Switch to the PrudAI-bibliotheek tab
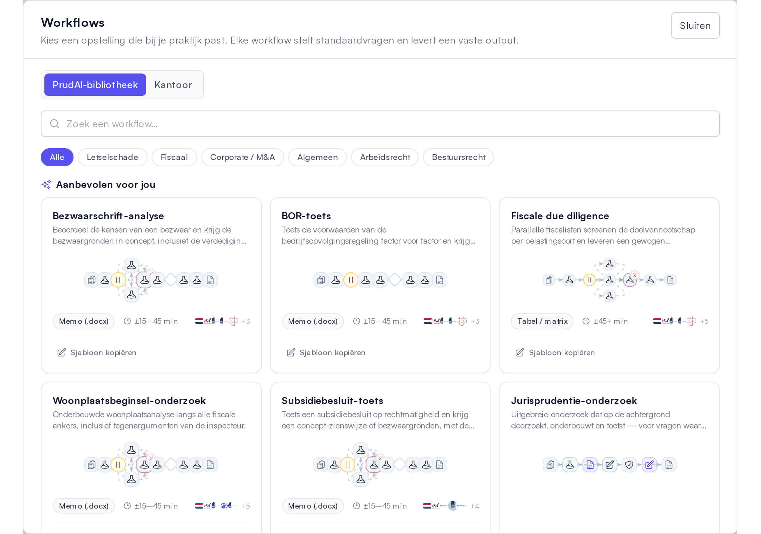761x534 pixels. click(x=95, y=85)
